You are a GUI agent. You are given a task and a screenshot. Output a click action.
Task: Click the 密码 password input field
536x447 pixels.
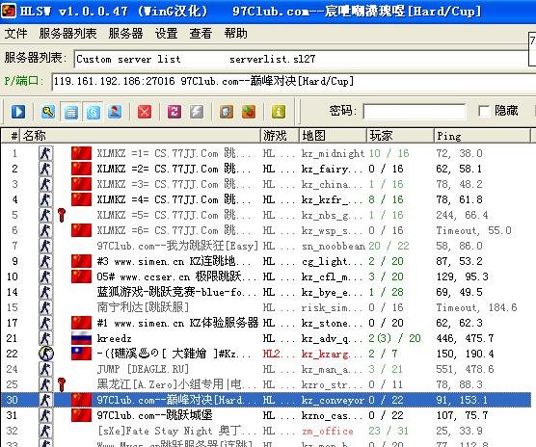(415, 112)
